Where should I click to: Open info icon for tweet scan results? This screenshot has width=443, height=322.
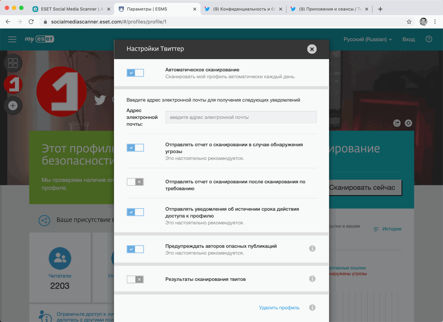point(312,278)
